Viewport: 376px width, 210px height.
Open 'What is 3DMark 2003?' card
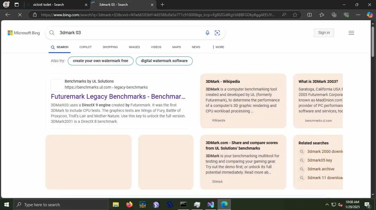click(x=318, y=101)
